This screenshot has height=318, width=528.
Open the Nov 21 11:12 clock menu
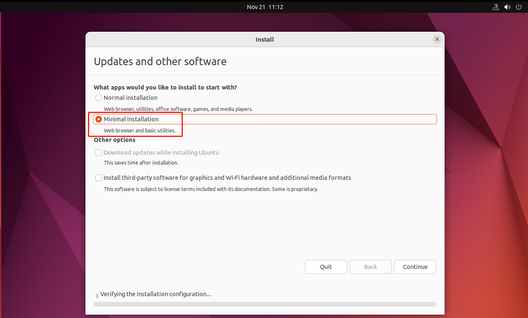(265, 7)
